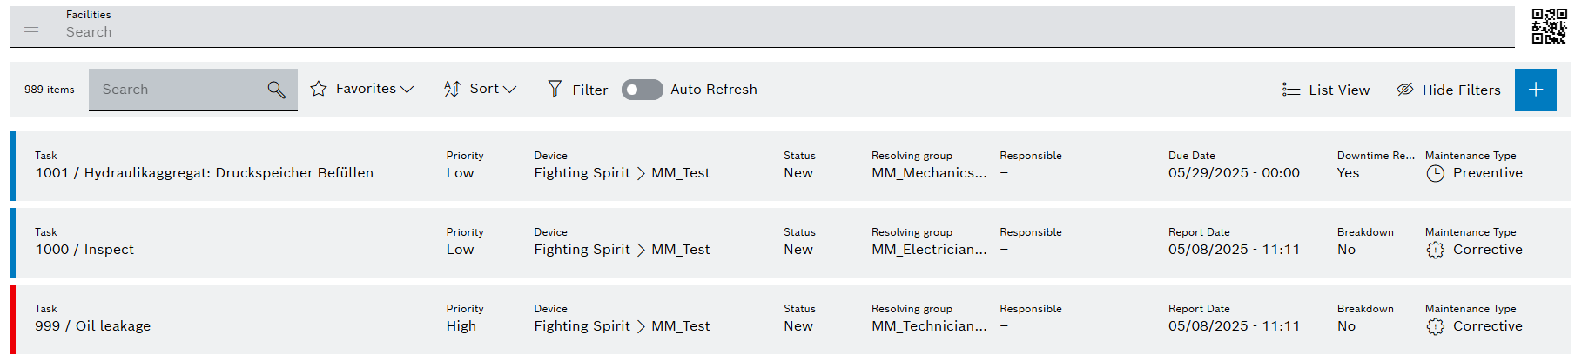Toggle the Auto Refresh switch
The width and height of the screenshot is (1575, 355).
pos(643,90)
